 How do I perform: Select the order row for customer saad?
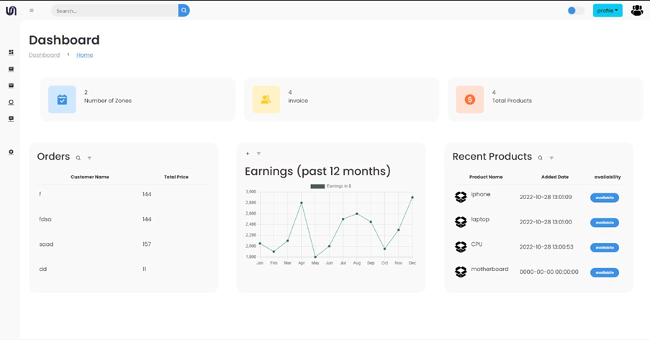[x=124, y=244]
